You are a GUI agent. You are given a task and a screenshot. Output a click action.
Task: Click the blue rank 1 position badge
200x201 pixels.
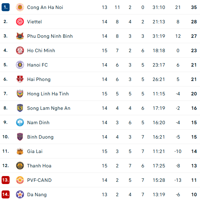(5, 7)
